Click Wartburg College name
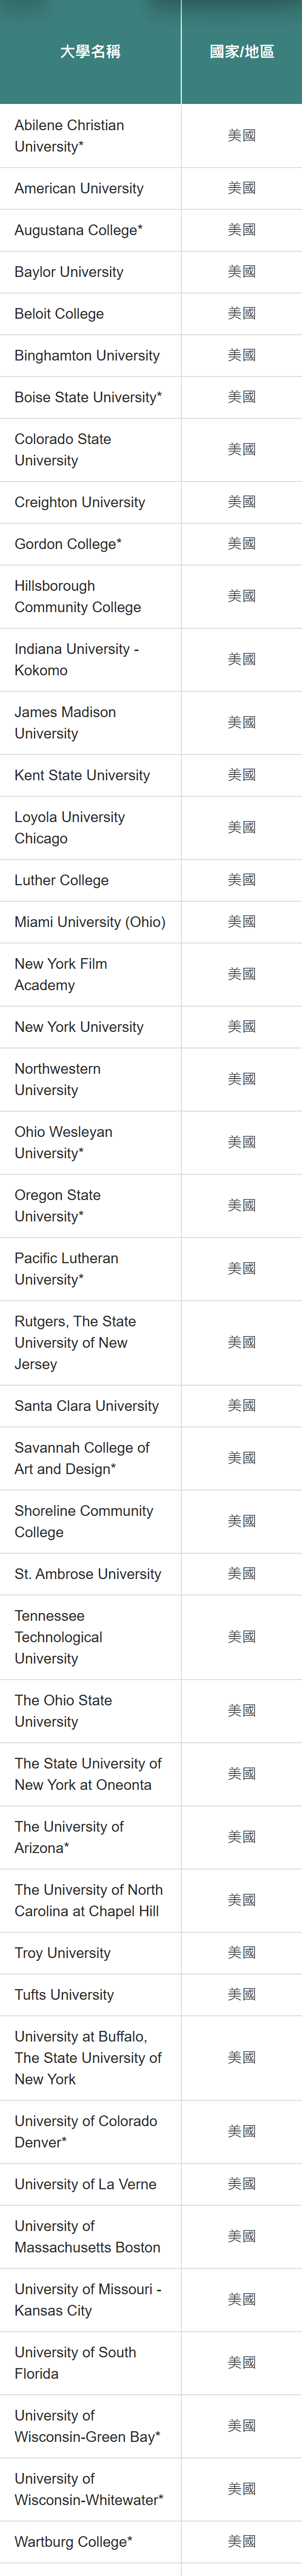 pyautogui.click(x=73, y=2541)
